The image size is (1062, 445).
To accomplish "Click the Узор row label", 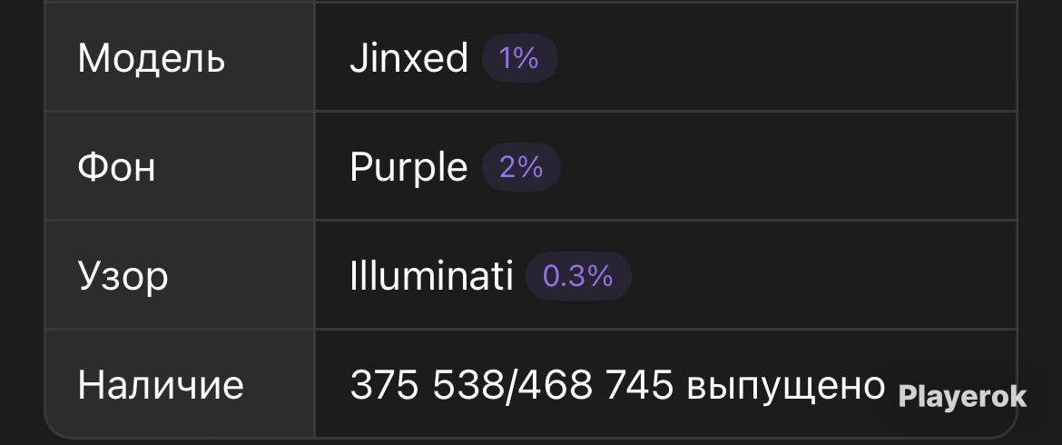I will coord(123,278).
